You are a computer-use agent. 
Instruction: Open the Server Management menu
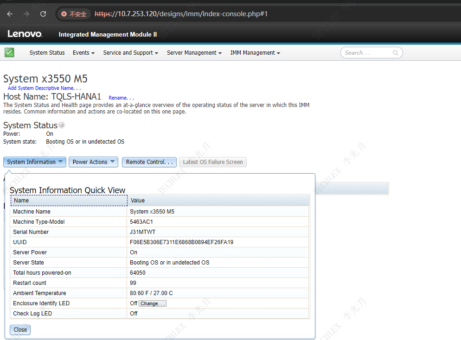194,52
